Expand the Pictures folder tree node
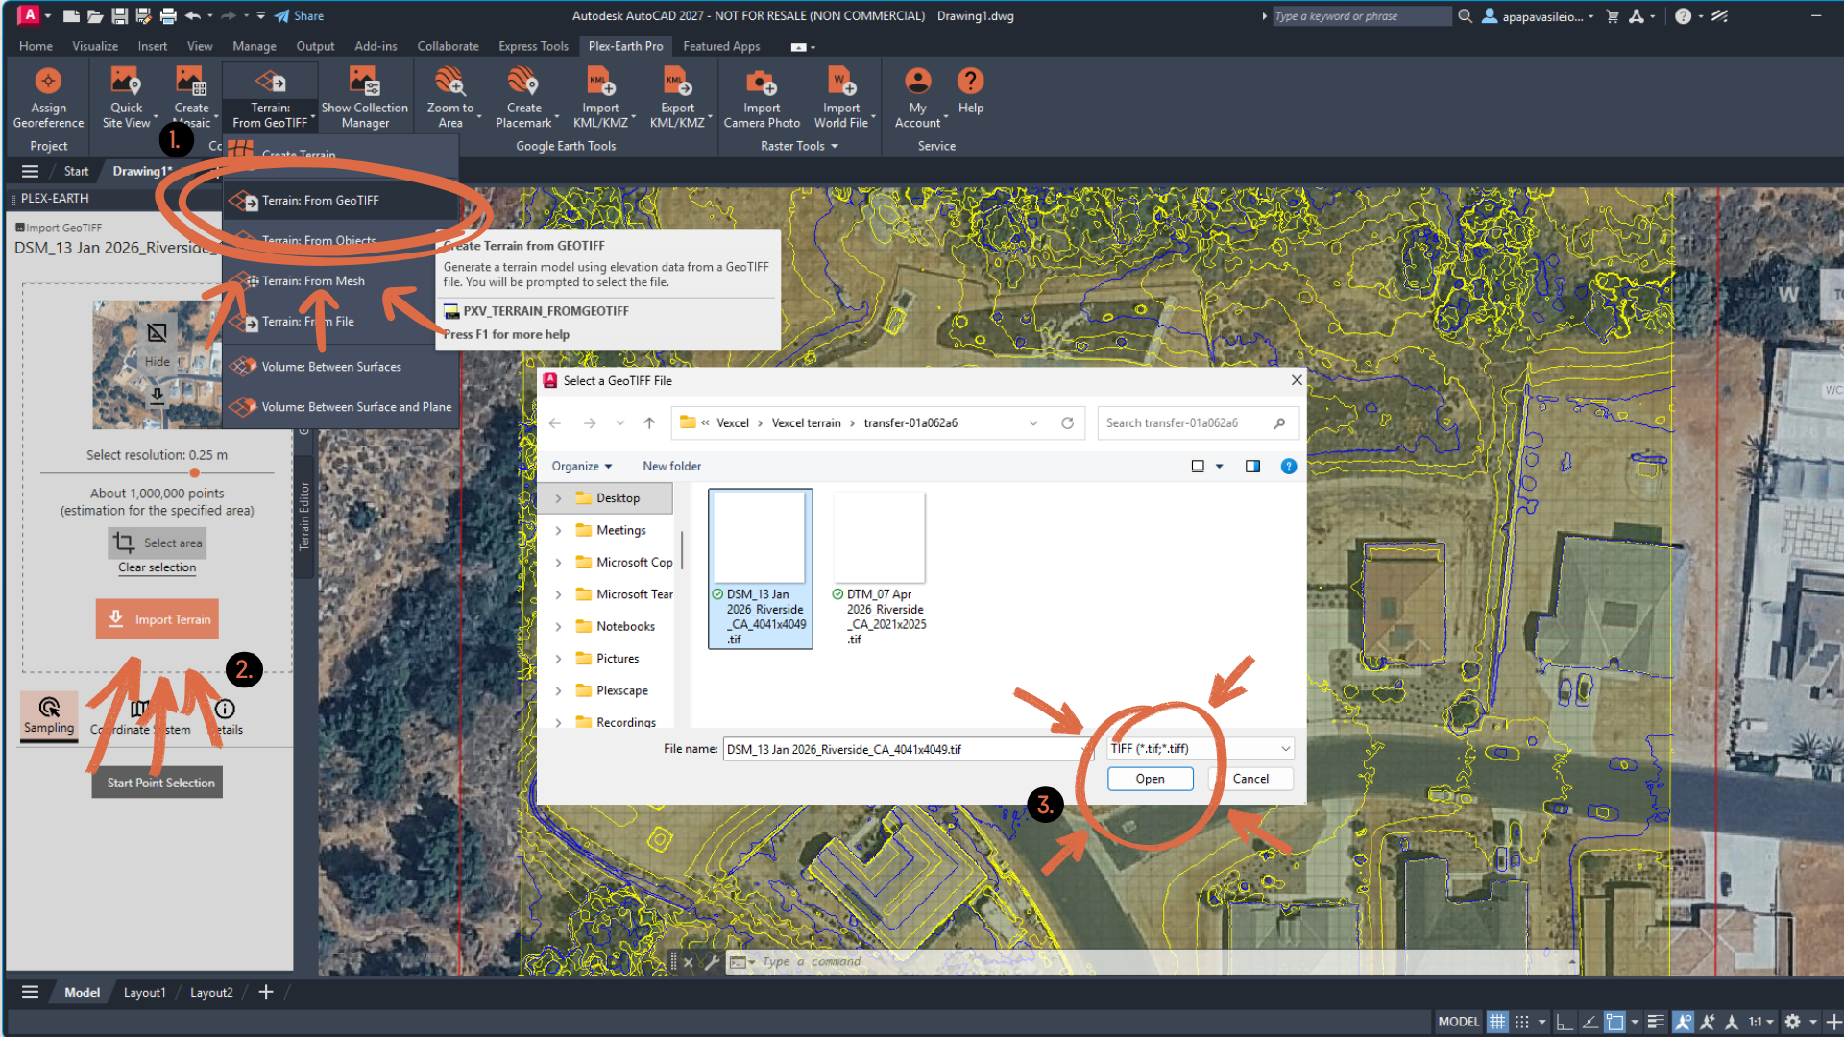The image size is (1844, 1037). point(558,659)
